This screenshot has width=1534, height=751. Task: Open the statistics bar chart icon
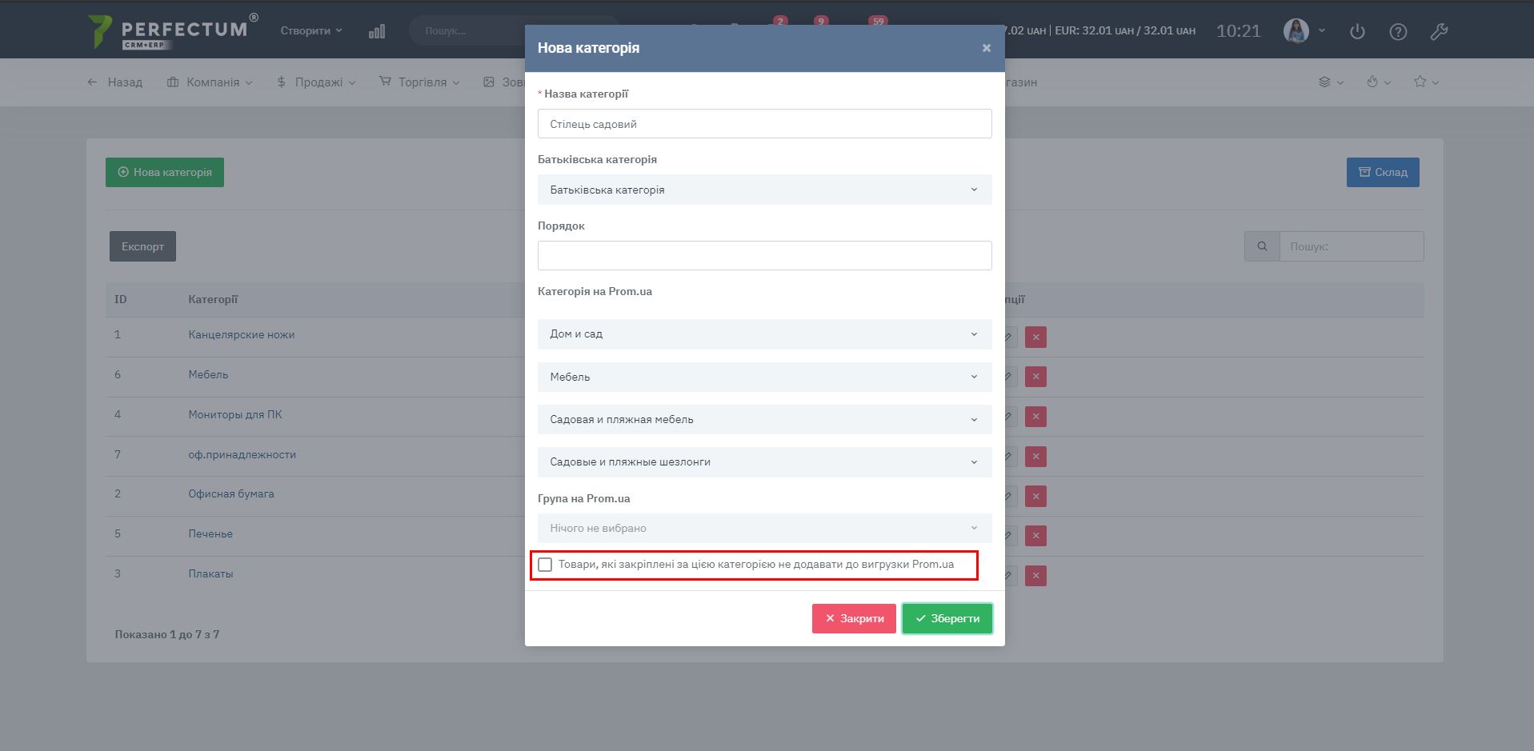pos(376,31)
